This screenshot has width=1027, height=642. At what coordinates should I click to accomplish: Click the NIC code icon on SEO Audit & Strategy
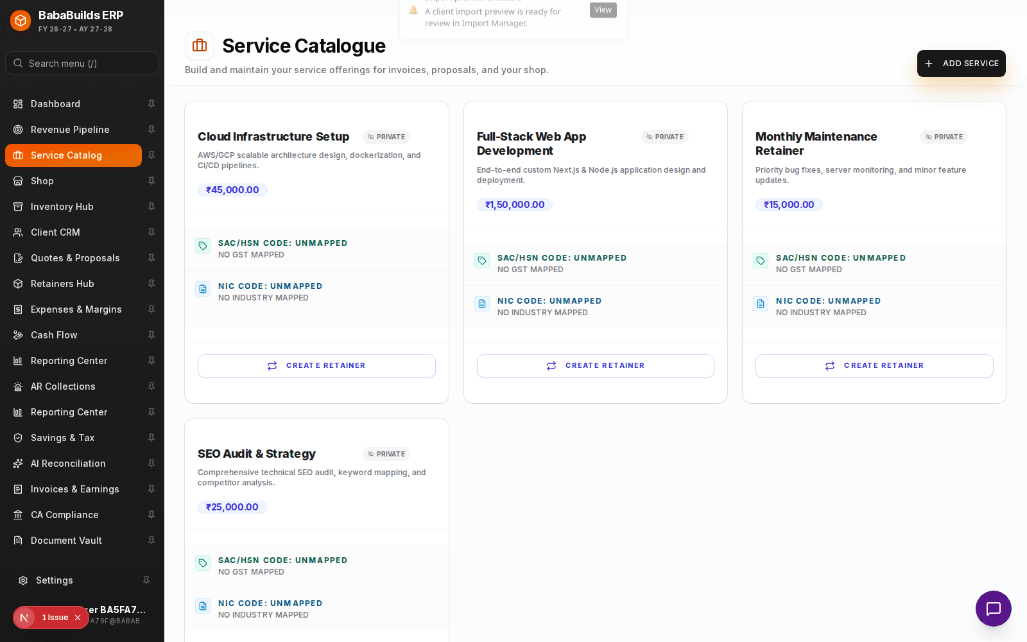pos(203,606)
